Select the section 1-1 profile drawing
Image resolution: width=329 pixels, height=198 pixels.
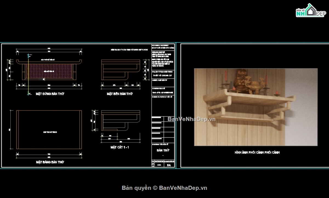[121, 120]
